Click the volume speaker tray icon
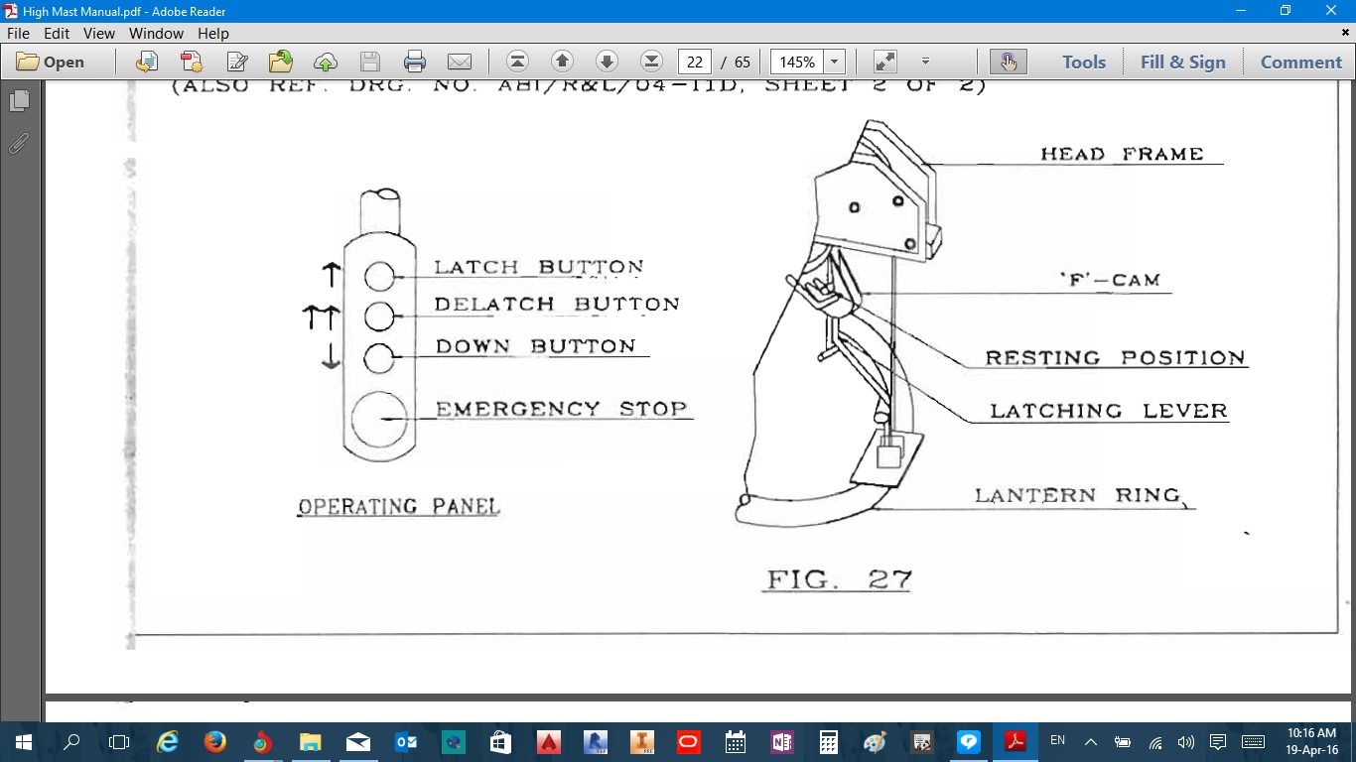The width and height of the screenshot is (1356, 762). pyautogui.click(x=1185, y=742)
